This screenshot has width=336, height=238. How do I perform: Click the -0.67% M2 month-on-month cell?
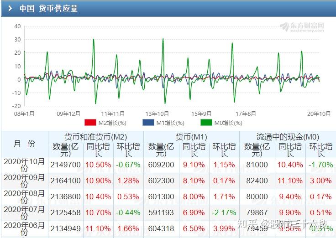[x=128, y=165]
